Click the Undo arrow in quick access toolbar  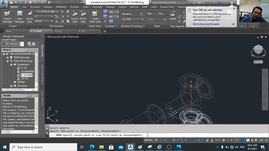(x=35, y=3)
